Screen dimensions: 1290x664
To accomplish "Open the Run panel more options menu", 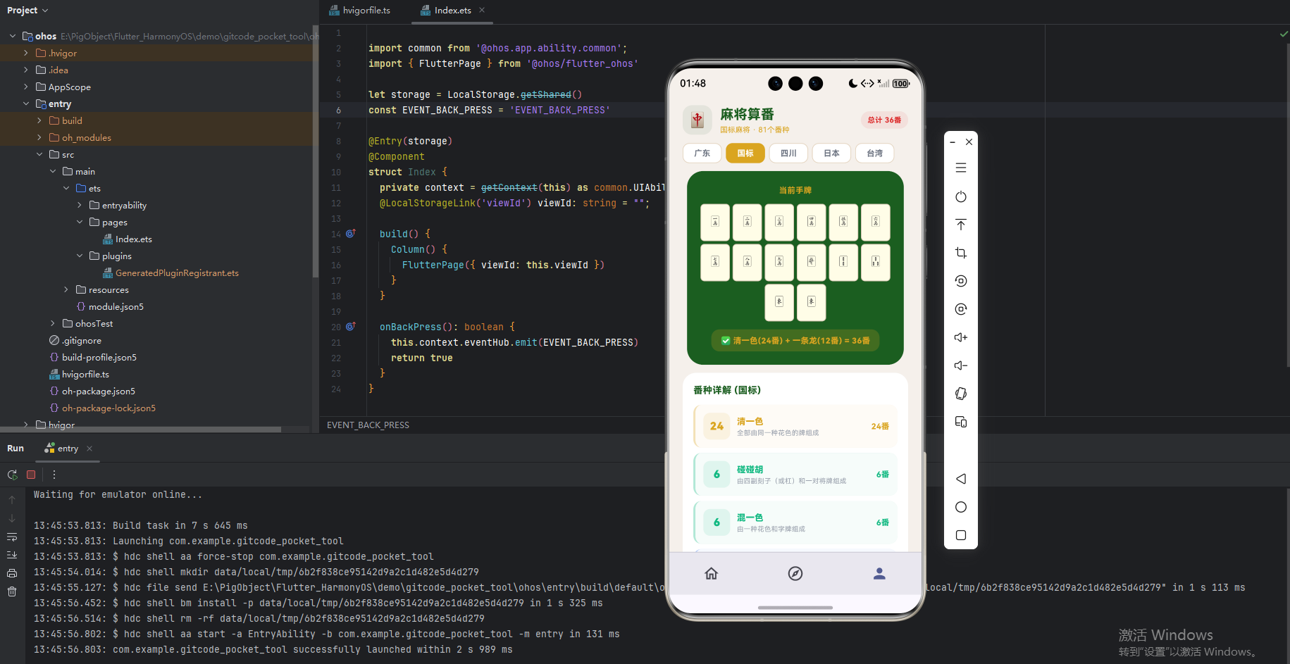I will pos(54,475).
